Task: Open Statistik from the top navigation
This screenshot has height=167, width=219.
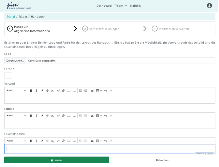Action: coord(135,6)
